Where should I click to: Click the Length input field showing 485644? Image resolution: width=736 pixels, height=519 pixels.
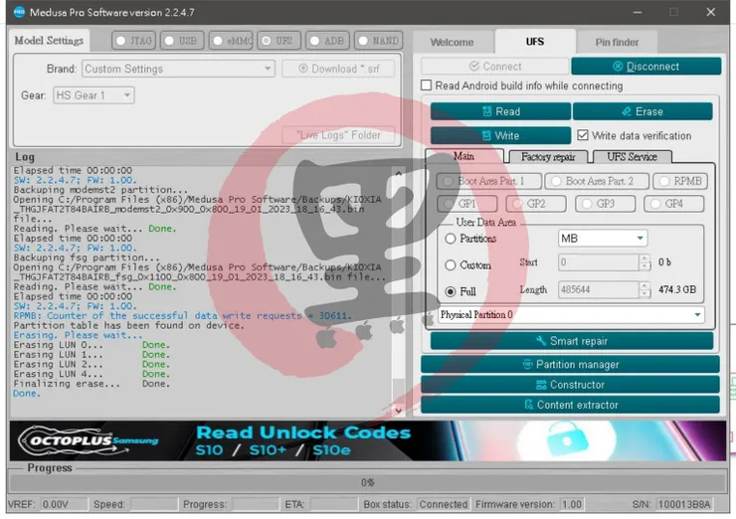[599, 289]
